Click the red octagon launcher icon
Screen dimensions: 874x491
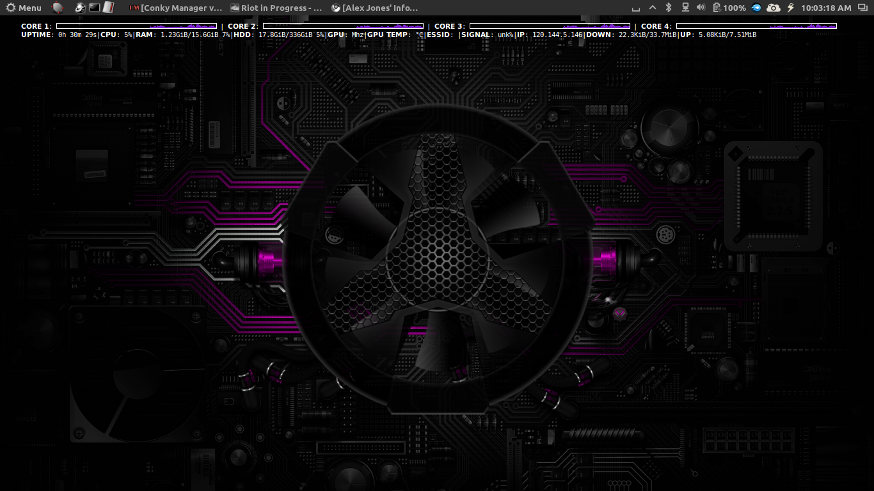click(x=58, y=8)
